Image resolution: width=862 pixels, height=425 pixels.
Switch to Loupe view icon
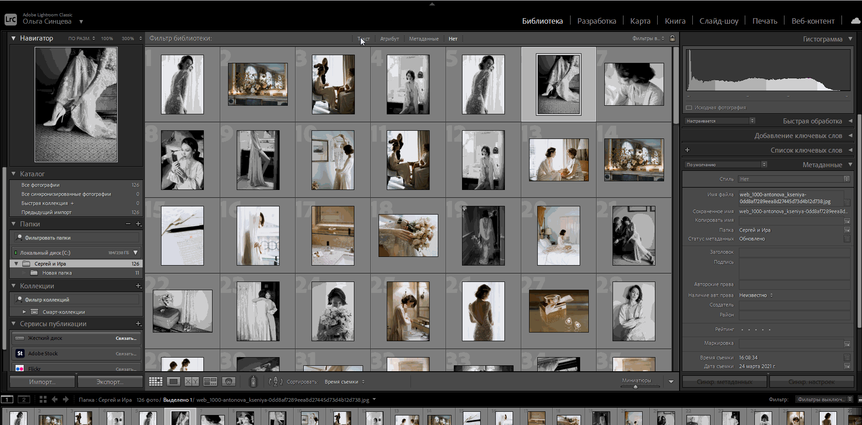173,381
